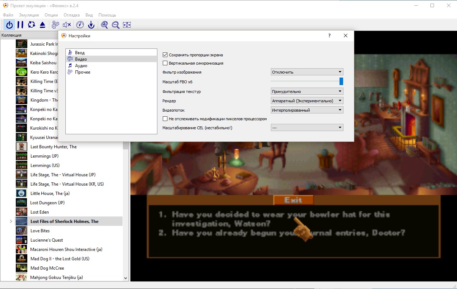Screen dimensions: 457x289
Task: Click Love Bites game thumbnail
Action: [22, 230]
